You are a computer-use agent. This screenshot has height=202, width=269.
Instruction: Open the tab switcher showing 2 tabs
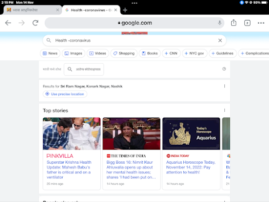coord(247,23)
